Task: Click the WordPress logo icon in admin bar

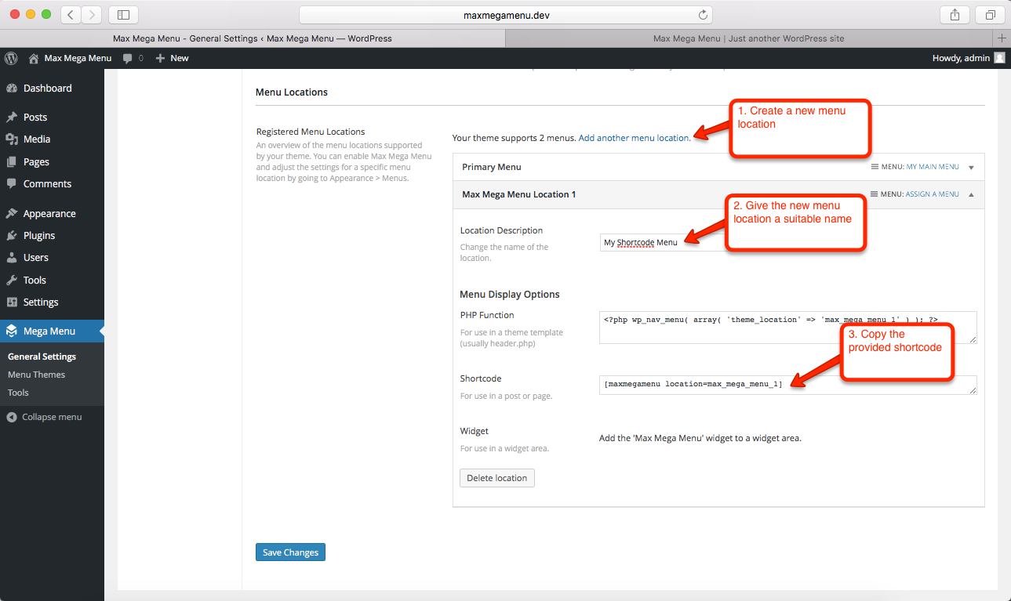Action: [11, 58]
